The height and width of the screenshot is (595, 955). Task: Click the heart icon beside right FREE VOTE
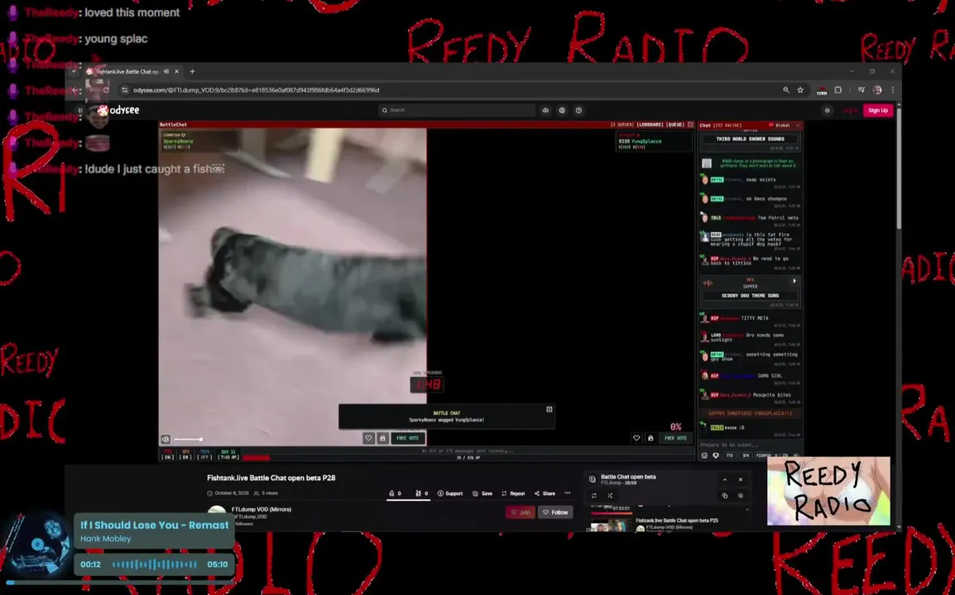pyautogui.click(x=636, y=438)
